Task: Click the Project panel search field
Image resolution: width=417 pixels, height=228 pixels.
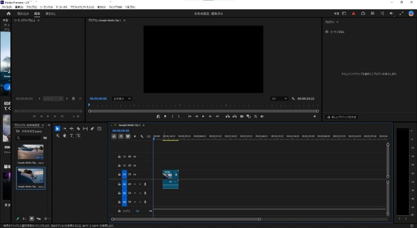Action: (29, 138)
